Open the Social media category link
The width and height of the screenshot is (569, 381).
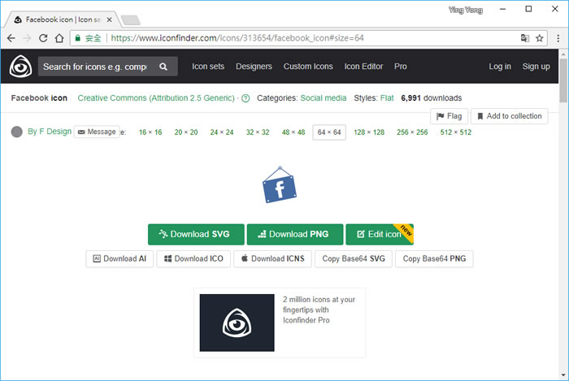point(324,97)
